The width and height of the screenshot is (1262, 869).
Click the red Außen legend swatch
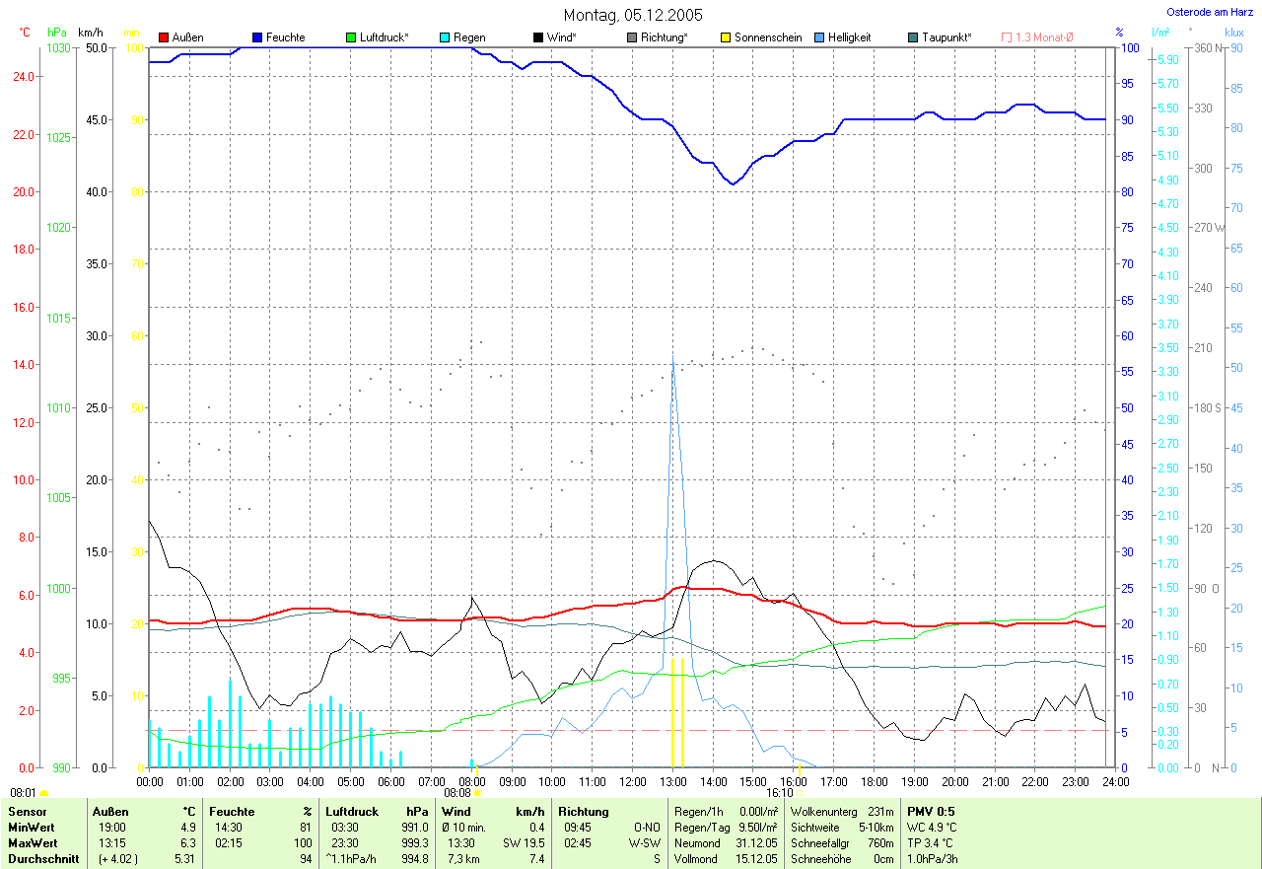pyautogui.click(x=164, y=37)
